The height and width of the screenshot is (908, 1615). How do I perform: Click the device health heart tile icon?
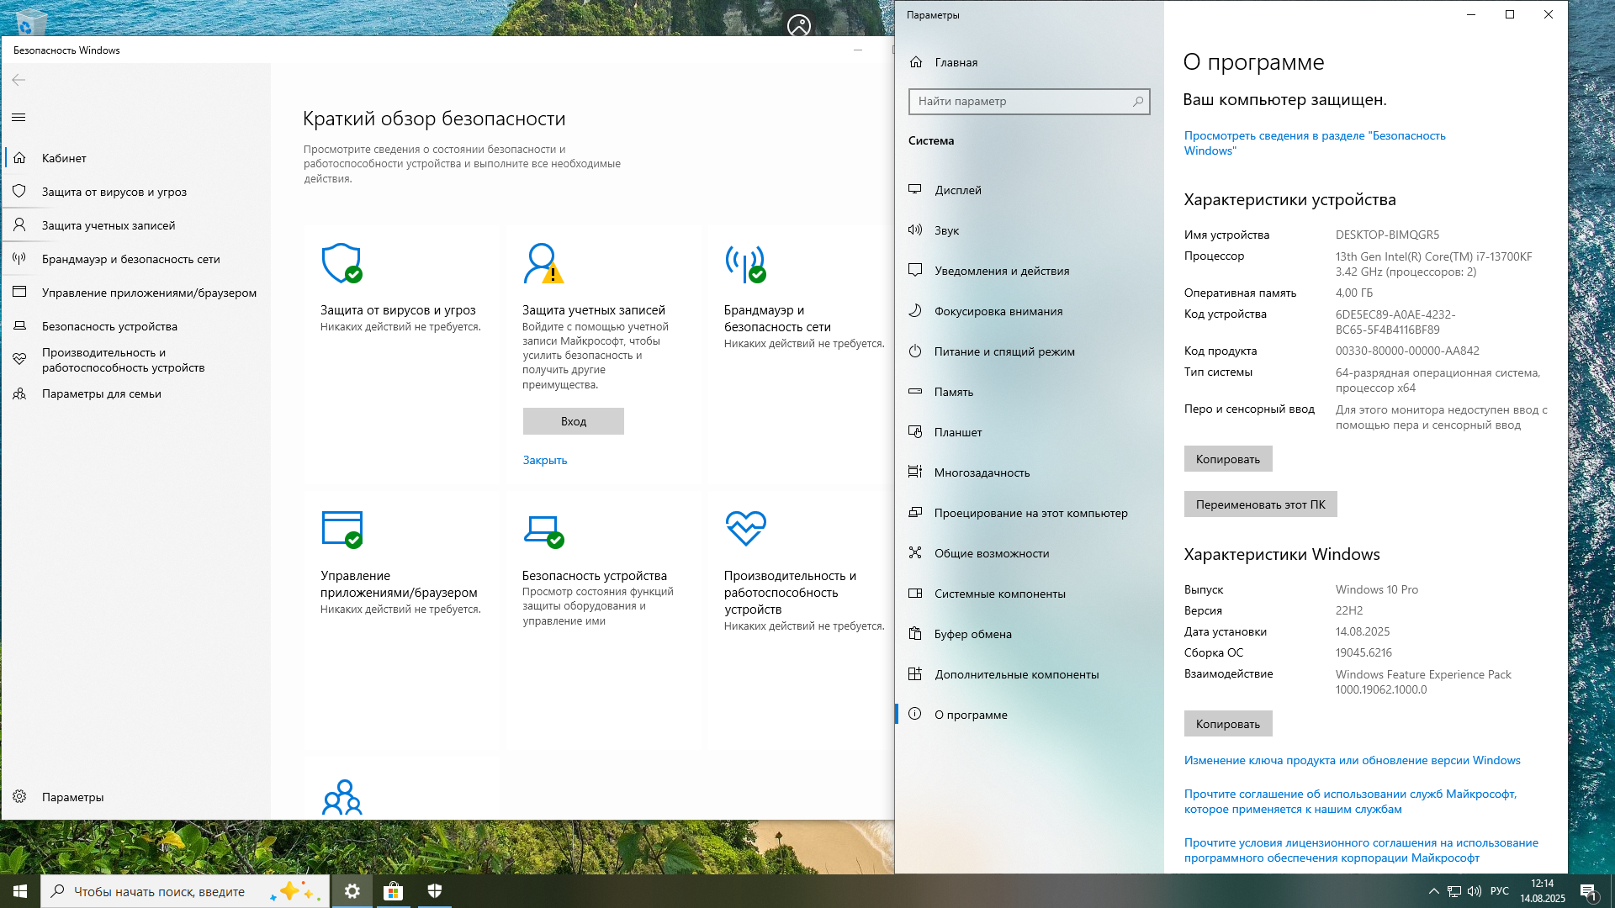coord(745,529)
